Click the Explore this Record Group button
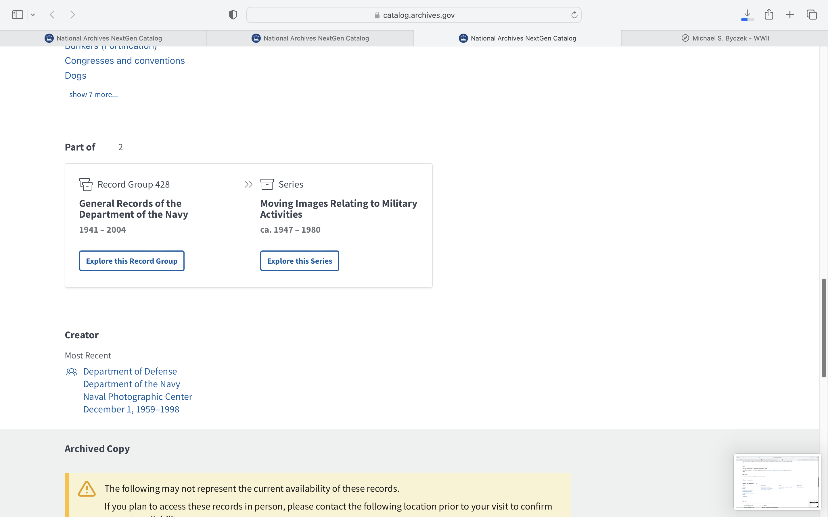Image resolution: width=828 pixels, height=517 pixels. click(x=132, y=261)
